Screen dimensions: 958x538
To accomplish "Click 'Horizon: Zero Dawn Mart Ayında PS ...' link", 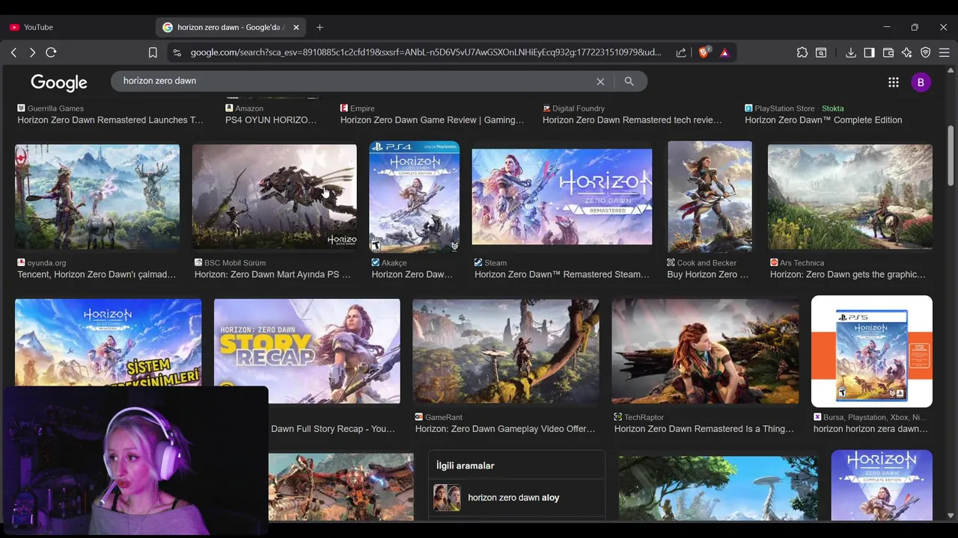I will point(272,274).
